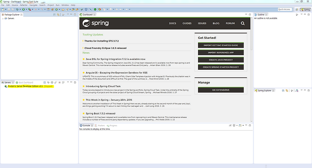The width and height of the screenshot is (312, 168).
Task: Click Create Java Project button
Action: tap(220, 60)
